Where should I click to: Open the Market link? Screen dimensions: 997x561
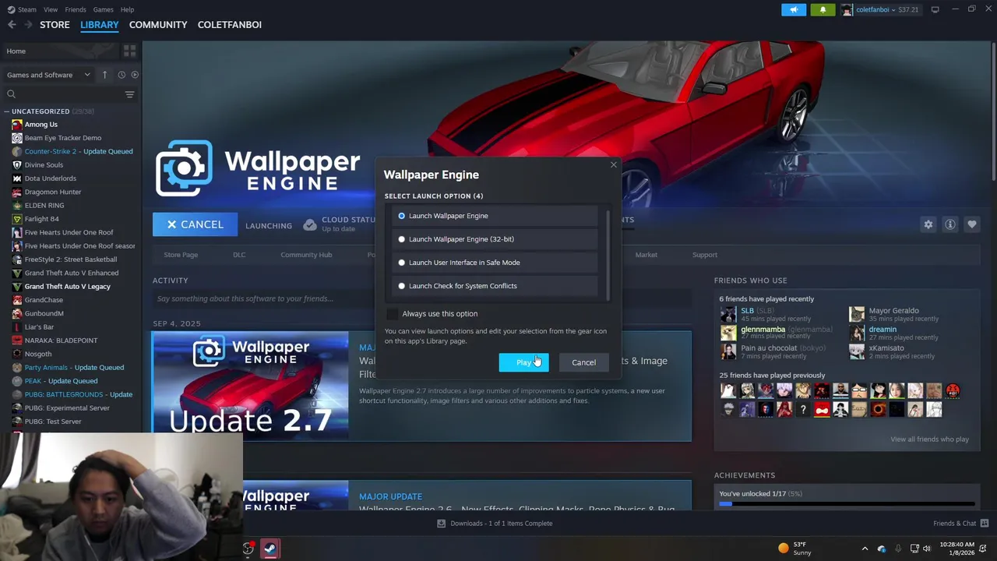(x=646, y=255)
